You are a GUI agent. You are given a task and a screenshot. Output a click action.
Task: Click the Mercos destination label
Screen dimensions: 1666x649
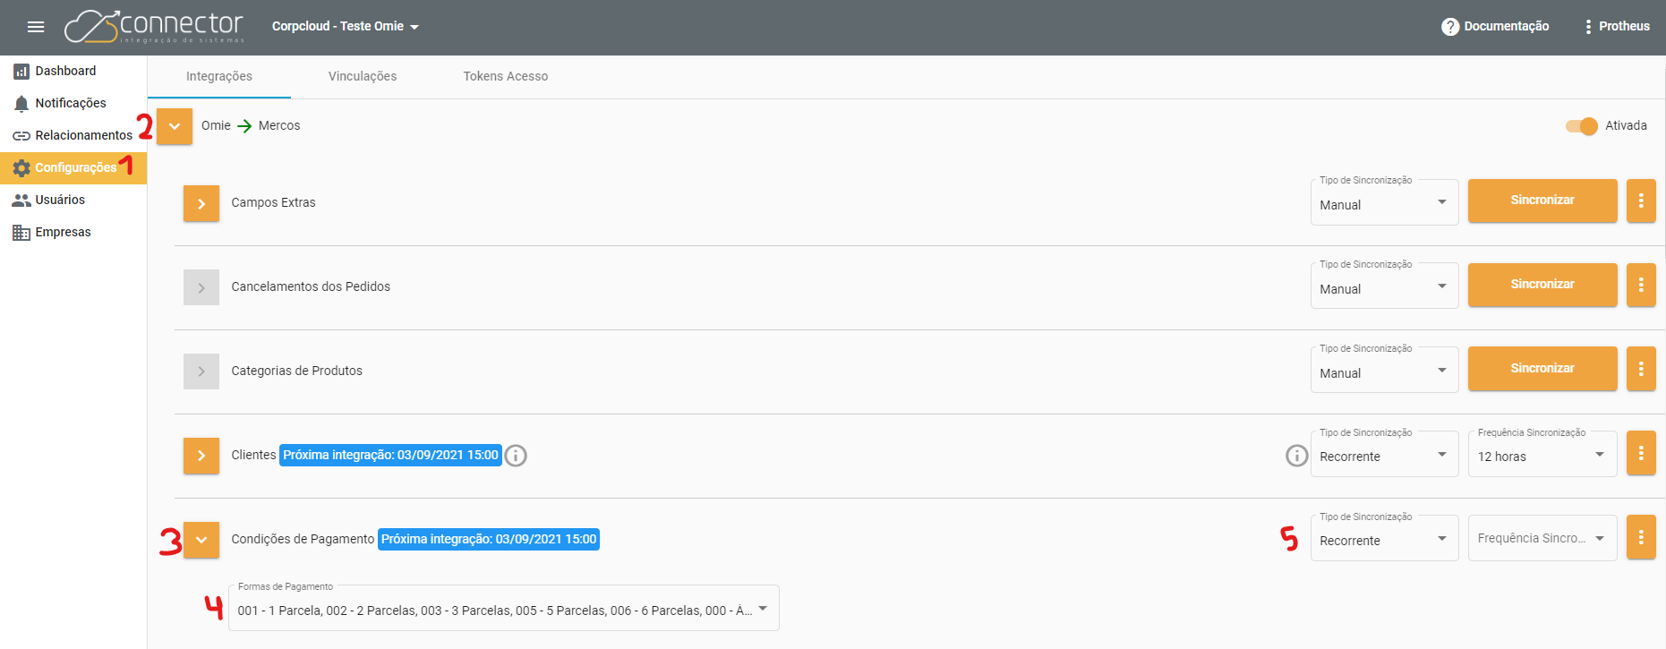tap(279, 126)
